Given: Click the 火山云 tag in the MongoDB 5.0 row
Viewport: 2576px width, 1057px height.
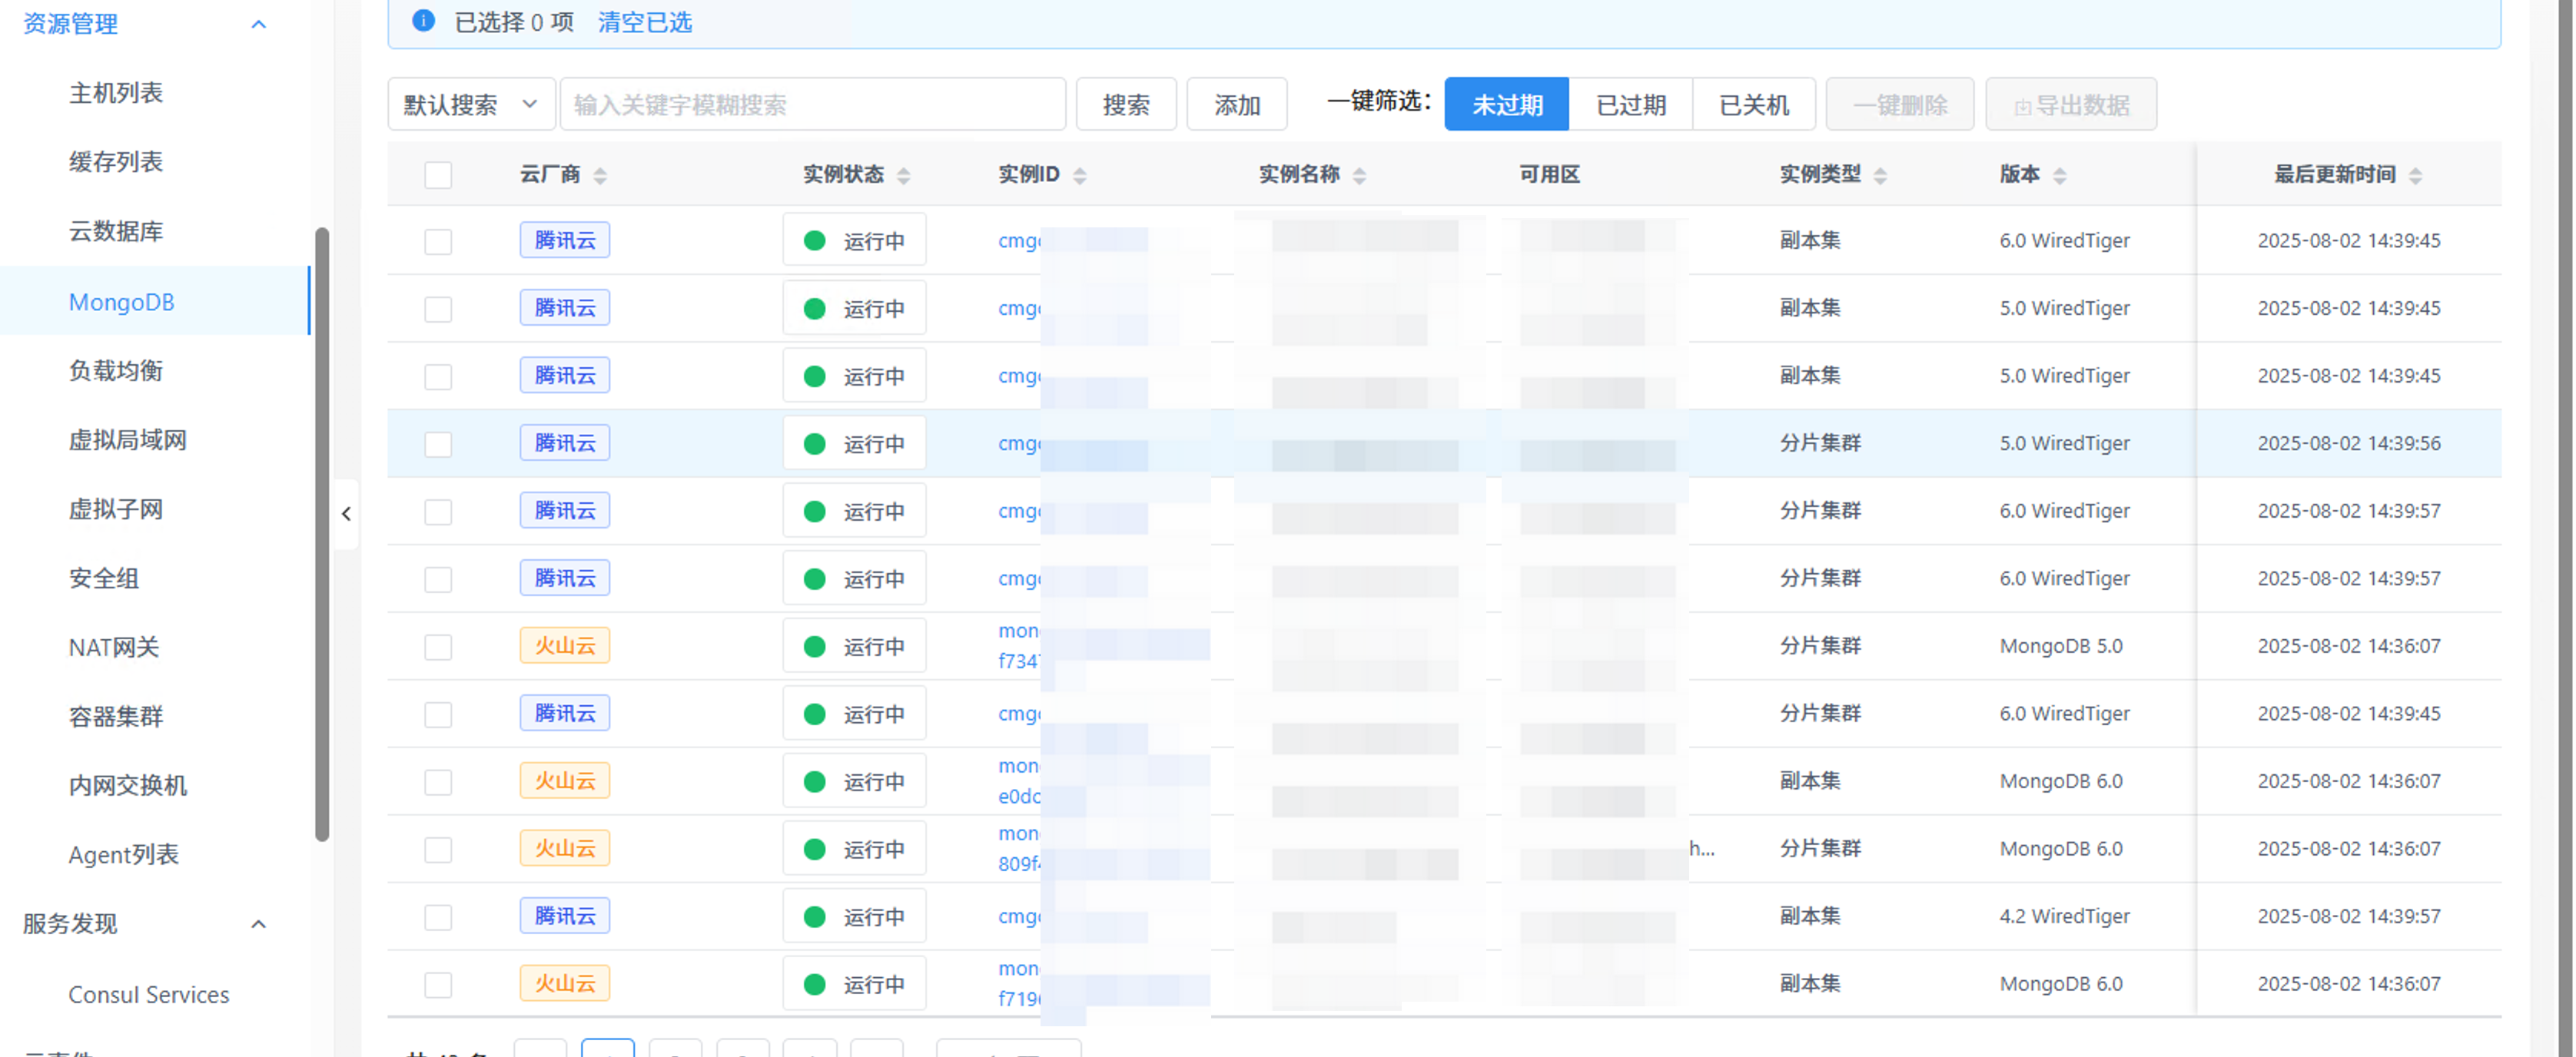Looking at the screenshot, I should coord(565,646).
